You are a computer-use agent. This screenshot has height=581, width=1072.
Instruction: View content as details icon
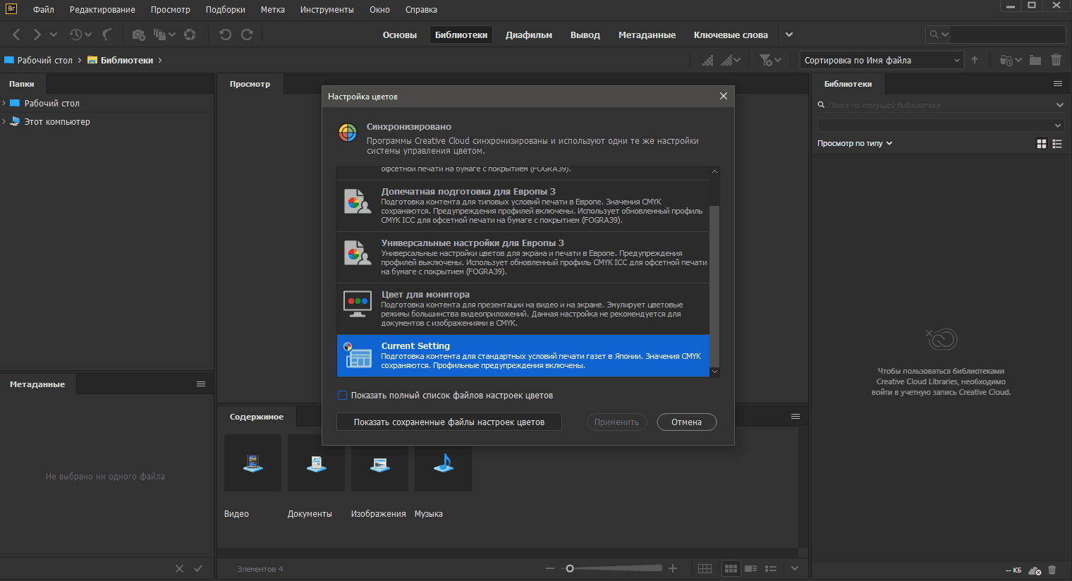click(x=751, y=569)
